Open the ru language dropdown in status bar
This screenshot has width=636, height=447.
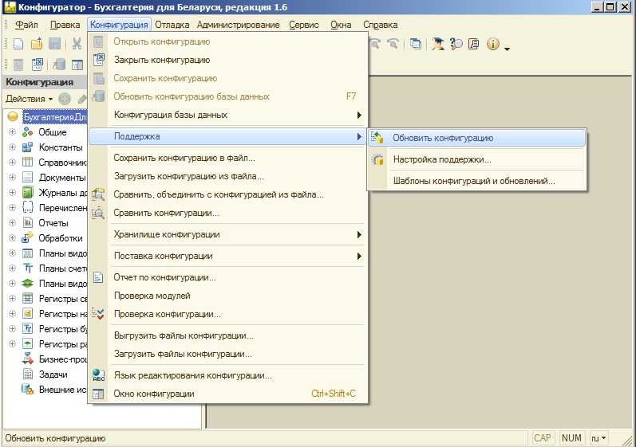[x=598, y=438]
